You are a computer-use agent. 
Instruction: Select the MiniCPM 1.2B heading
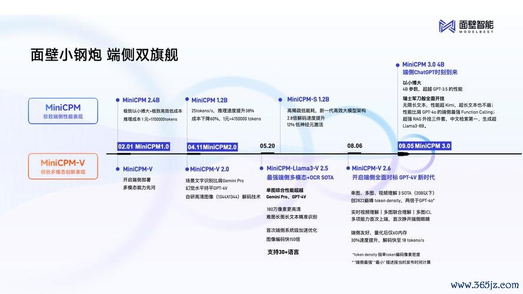click(209, 100)
